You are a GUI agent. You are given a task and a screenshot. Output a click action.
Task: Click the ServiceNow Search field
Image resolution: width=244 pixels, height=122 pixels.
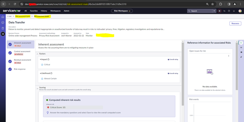point(200,11)
